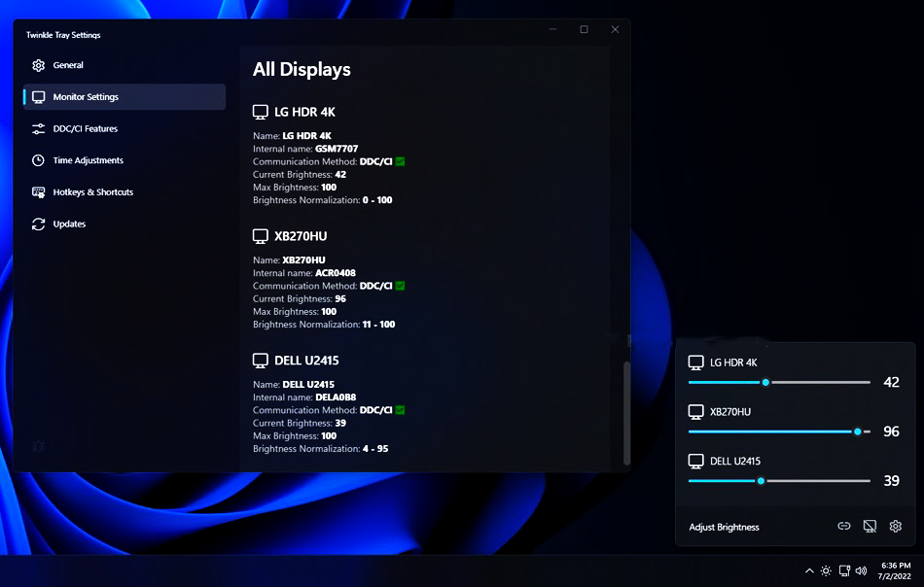Click brightness value 42 in flyout
924x587 pixels.
click(892, 383)
